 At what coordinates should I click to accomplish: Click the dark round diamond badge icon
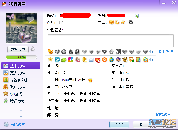tap(64, 52)
